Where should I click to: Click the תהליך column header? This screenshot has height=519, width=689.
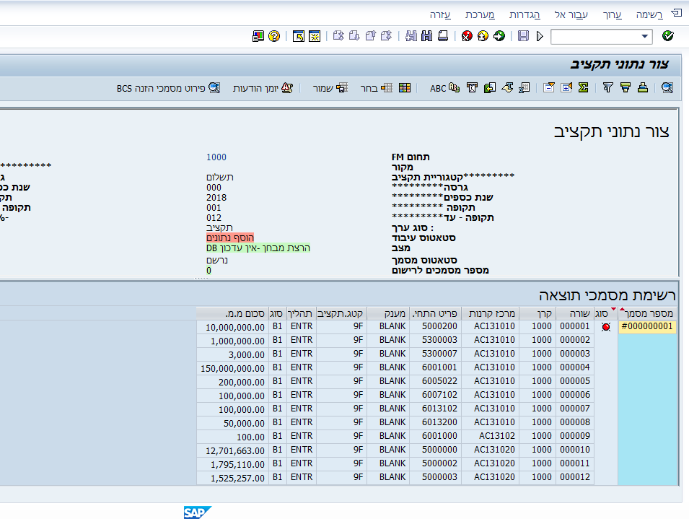pyautogui.click(x=301, y=313)
